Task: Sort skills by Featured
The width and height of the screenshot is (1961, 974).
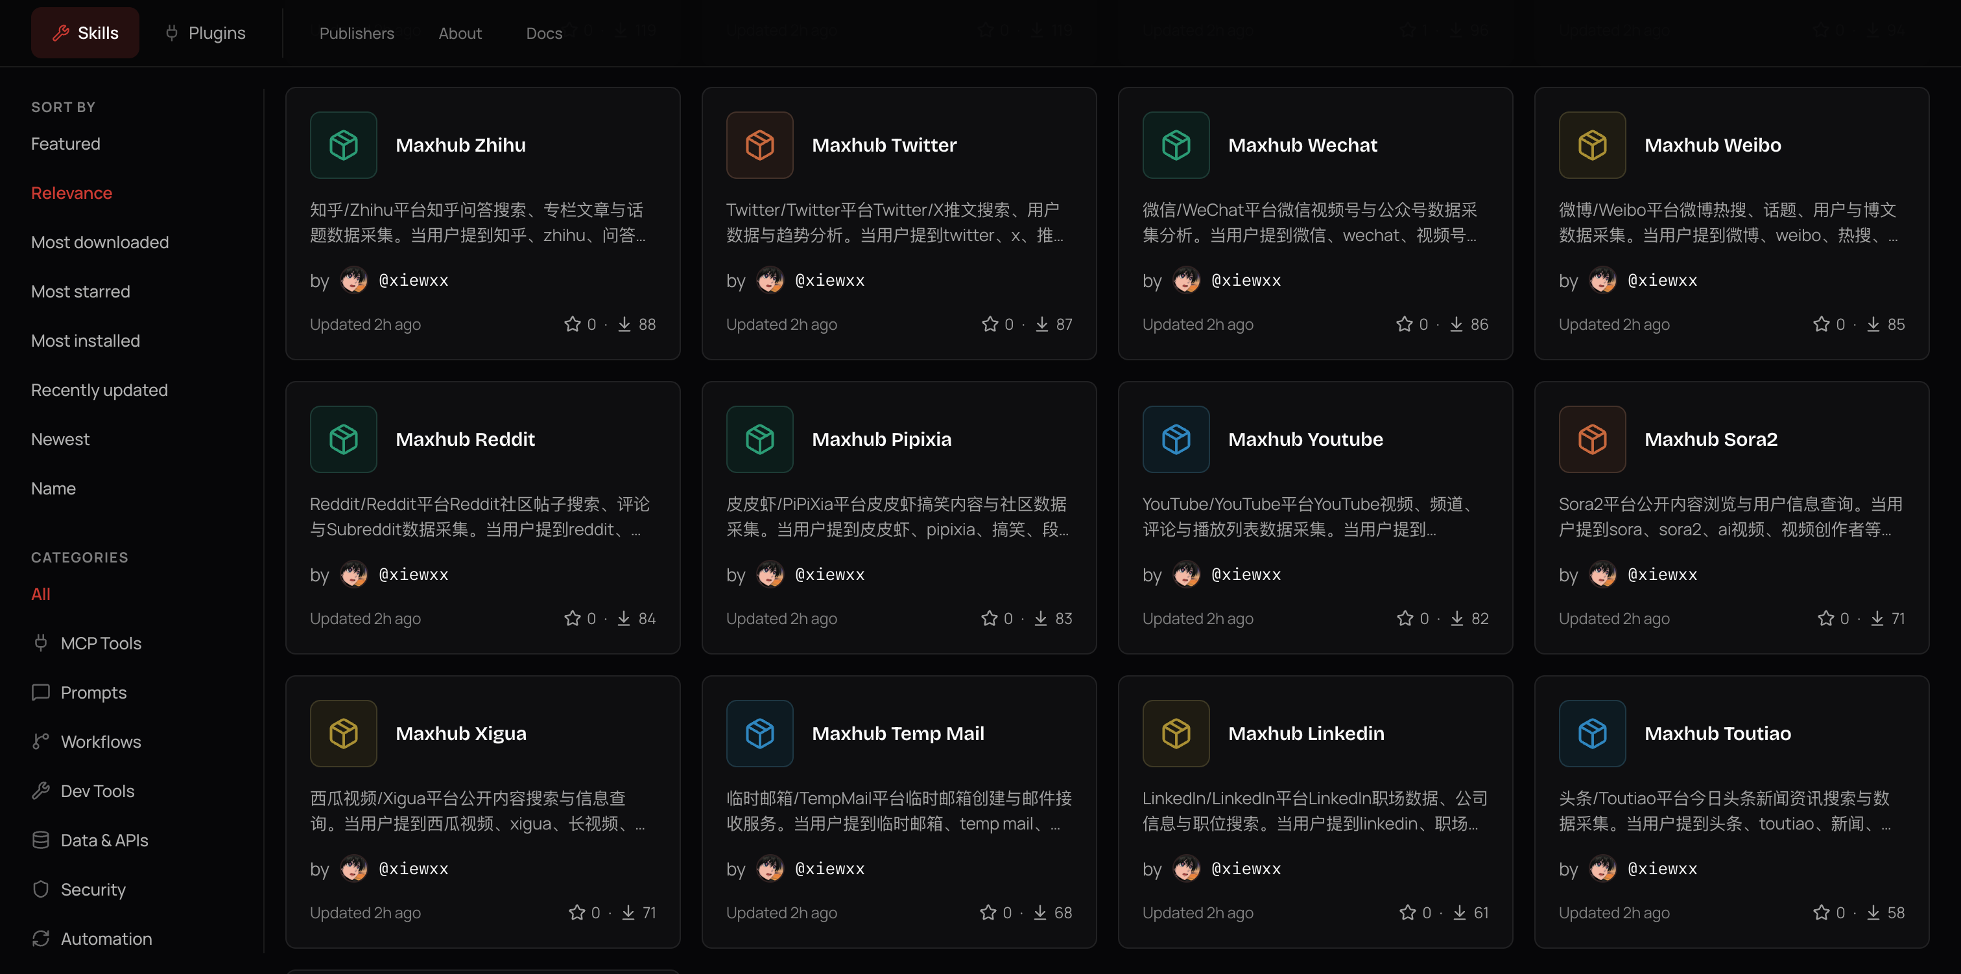Action: [65, 144]
